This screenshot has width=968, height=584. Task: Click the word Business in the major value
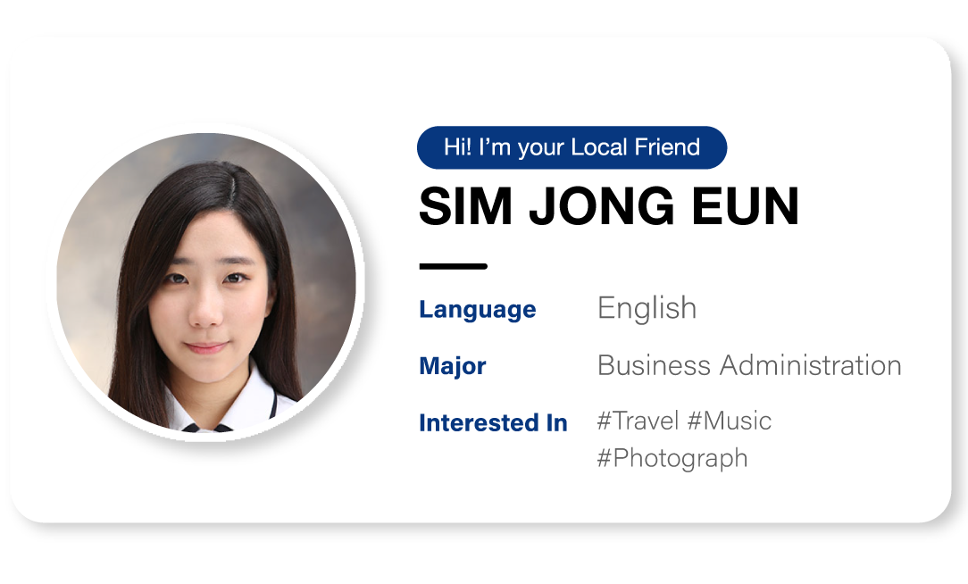[654, 365]
